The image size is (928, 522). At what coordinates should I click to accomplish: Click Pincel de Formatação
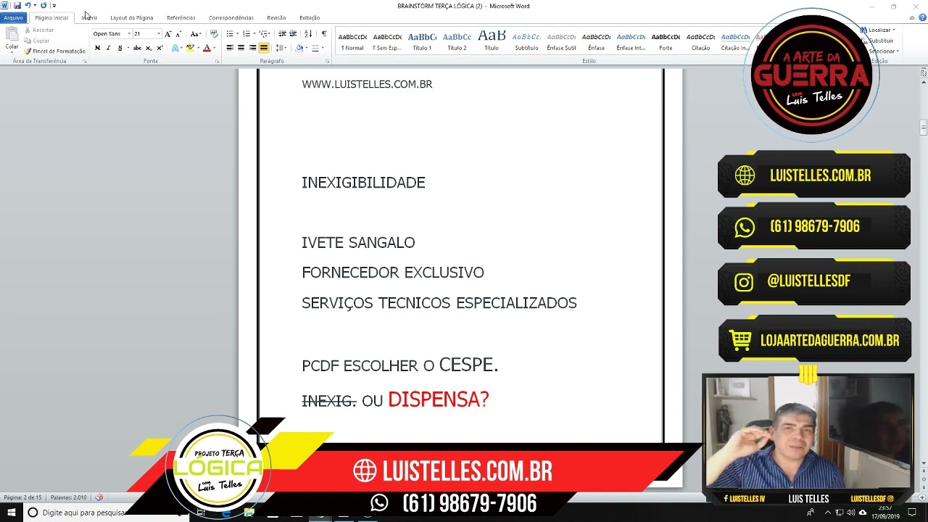(54, 51)
